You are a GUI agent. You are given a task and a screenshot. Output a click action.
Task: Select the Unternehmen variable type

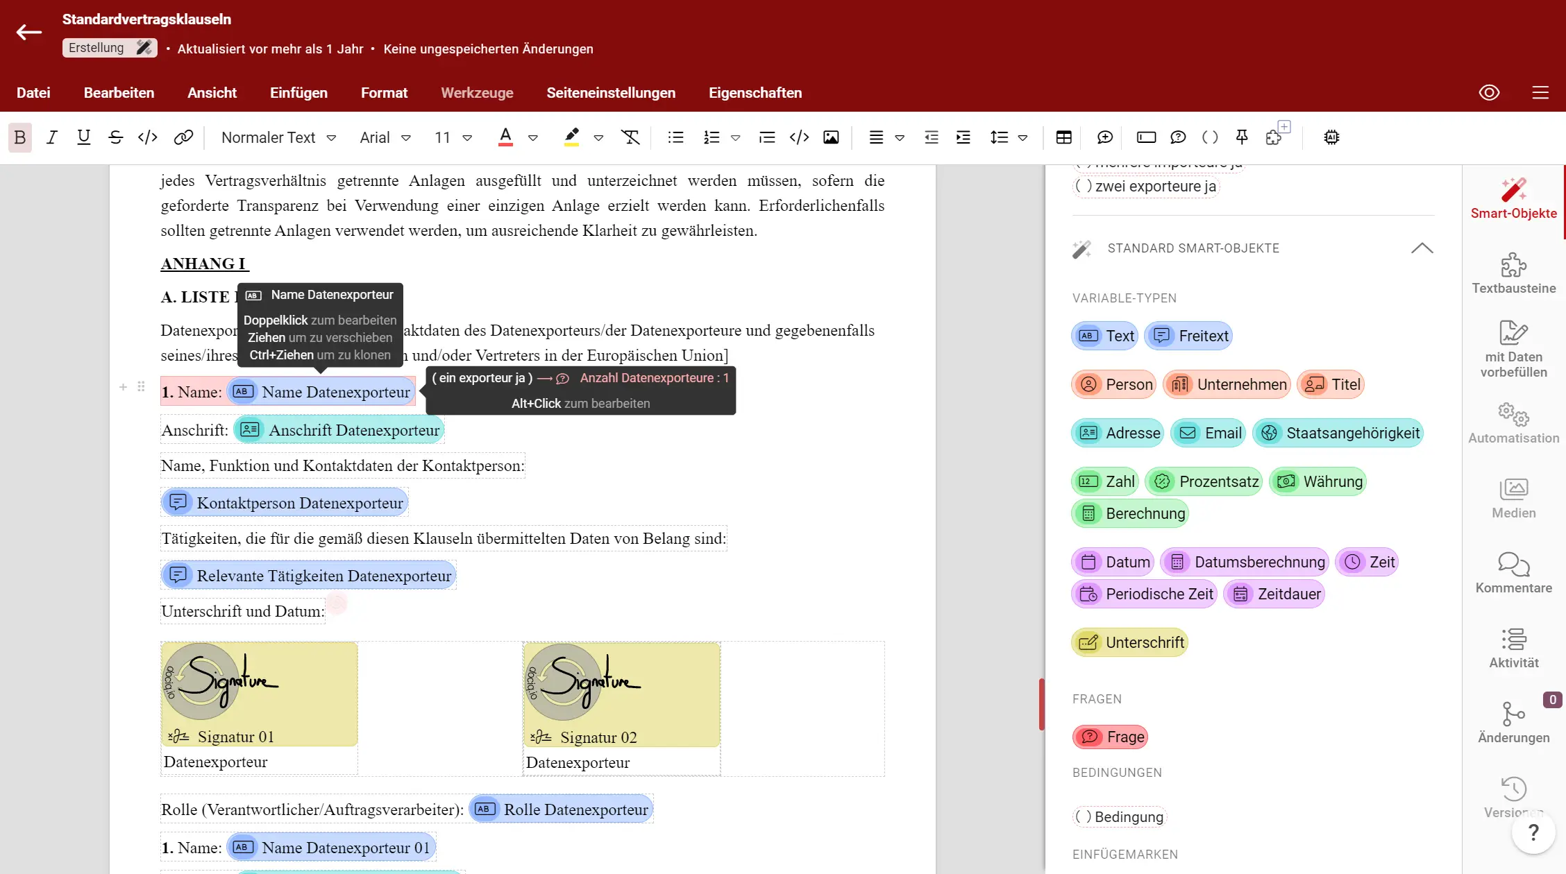coord(1227,384)
